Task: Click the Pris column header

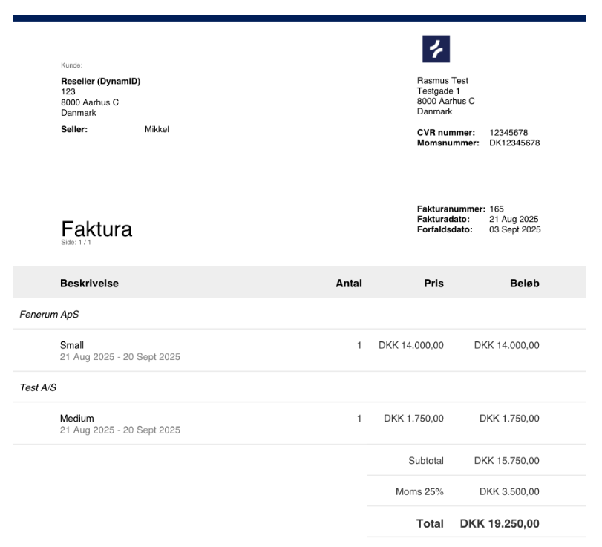Action: pyautogui.click(x=433, y=283)
